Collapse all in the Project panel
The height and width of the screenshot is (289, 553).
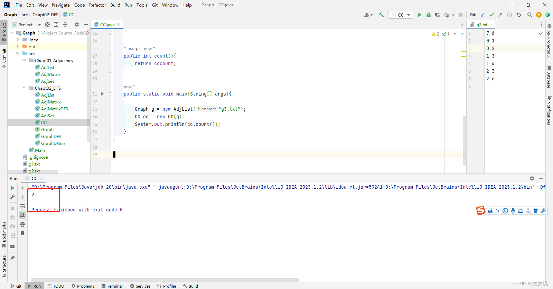65,24
